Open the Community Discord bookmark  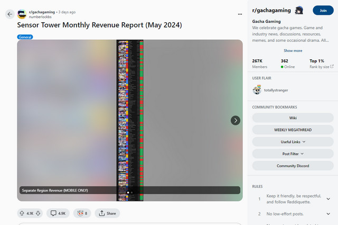point(293,166)
